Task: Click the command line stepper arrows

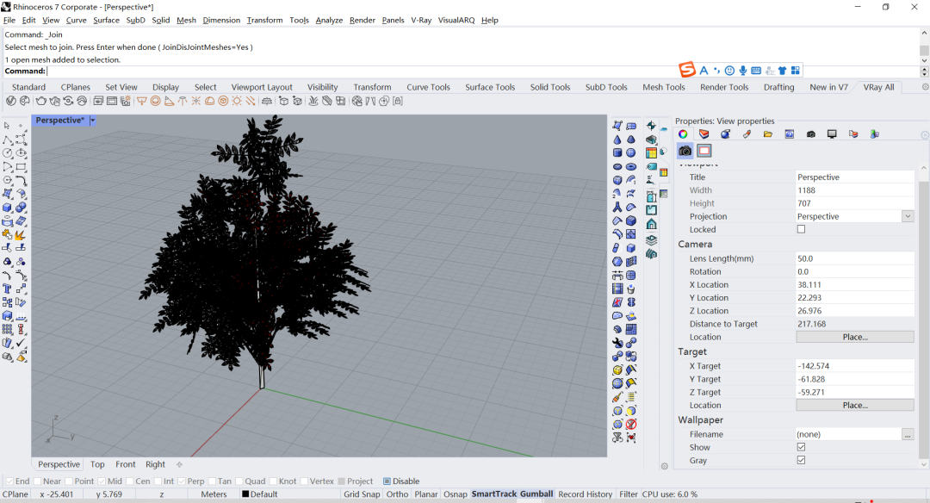Action: coord(924,71)
